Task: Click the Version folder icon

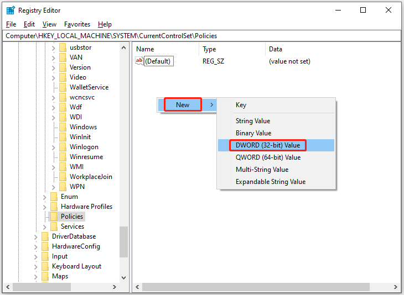Action: click(63, 67)
